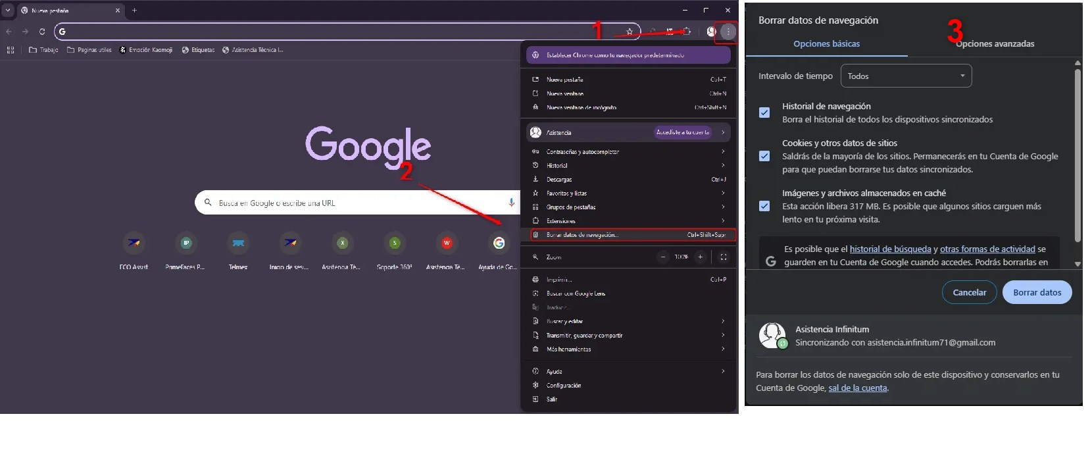Uncheck Cookies y otros datos de sitios
The width and height of the screenshot is (1090, 458).
764,156
